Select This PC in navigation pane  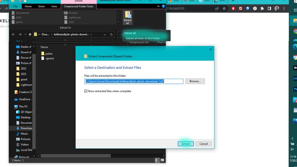pyautogui.click(x=21, y=107)
